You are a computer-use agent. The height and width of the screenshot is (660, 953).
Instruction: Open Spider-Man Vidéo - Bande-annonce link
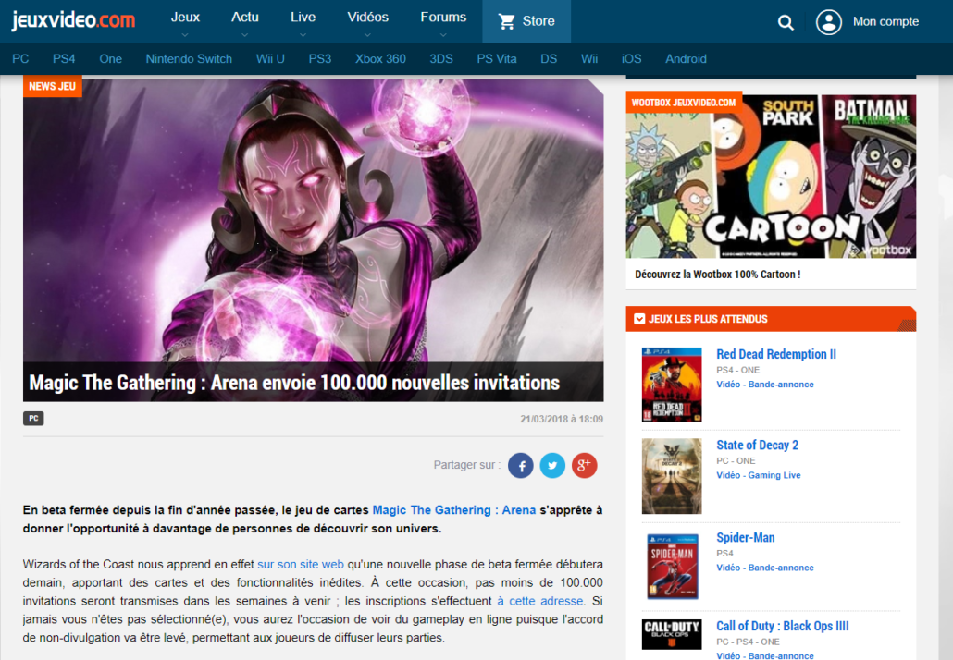(764, 568)
